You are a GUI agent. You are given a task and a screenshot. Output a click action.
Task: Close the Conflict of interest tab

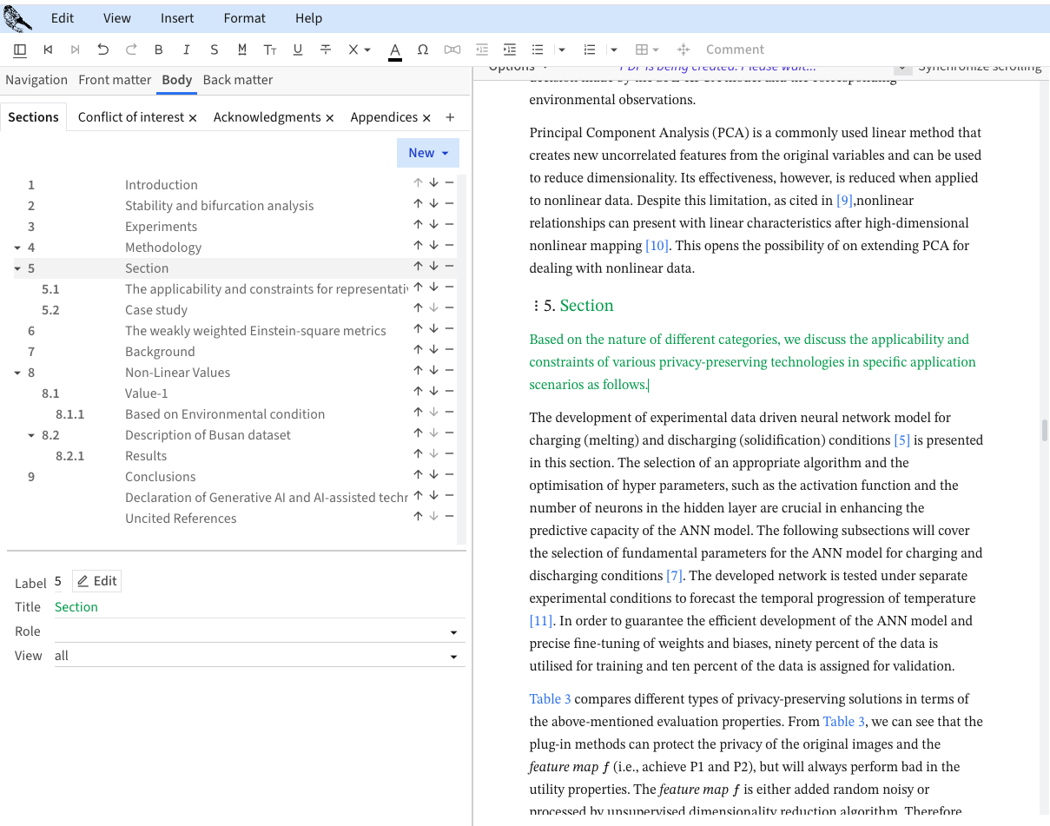coord(193,117)
